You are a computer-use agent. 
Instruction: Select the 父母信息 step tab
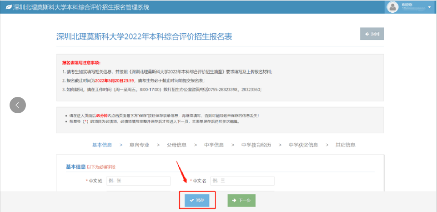pos(177,145)
